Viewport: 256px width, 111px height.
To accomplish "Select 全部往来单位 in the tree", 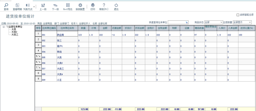I will (15, 27).
